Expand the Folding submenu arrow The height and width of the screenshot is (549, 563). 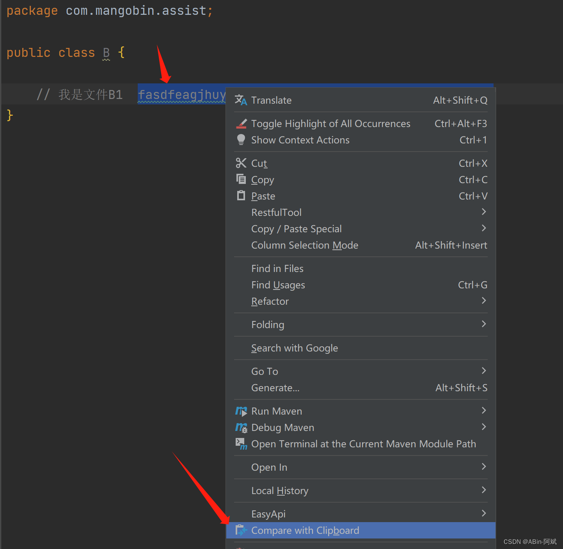tap(484, 324)
